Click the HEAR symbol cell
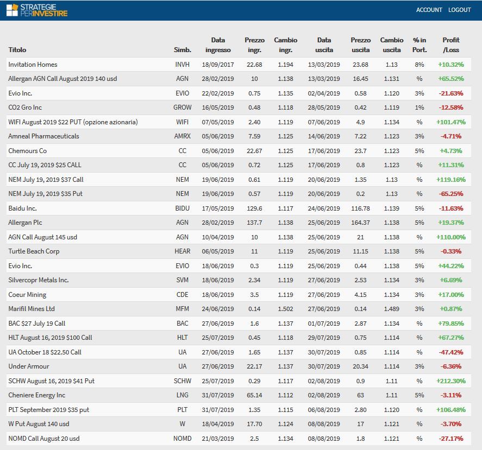The width and height of the screenshot is (482, 450). tap(182, 251)
